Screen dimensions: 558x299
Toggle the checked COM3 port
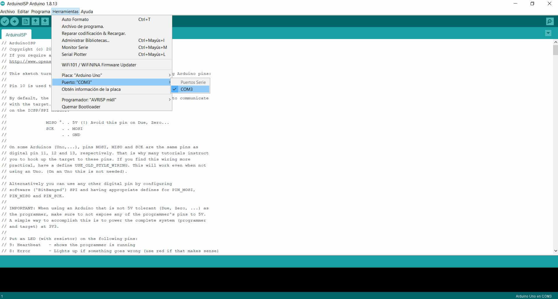pyautogui.click(x=190, y=89)
